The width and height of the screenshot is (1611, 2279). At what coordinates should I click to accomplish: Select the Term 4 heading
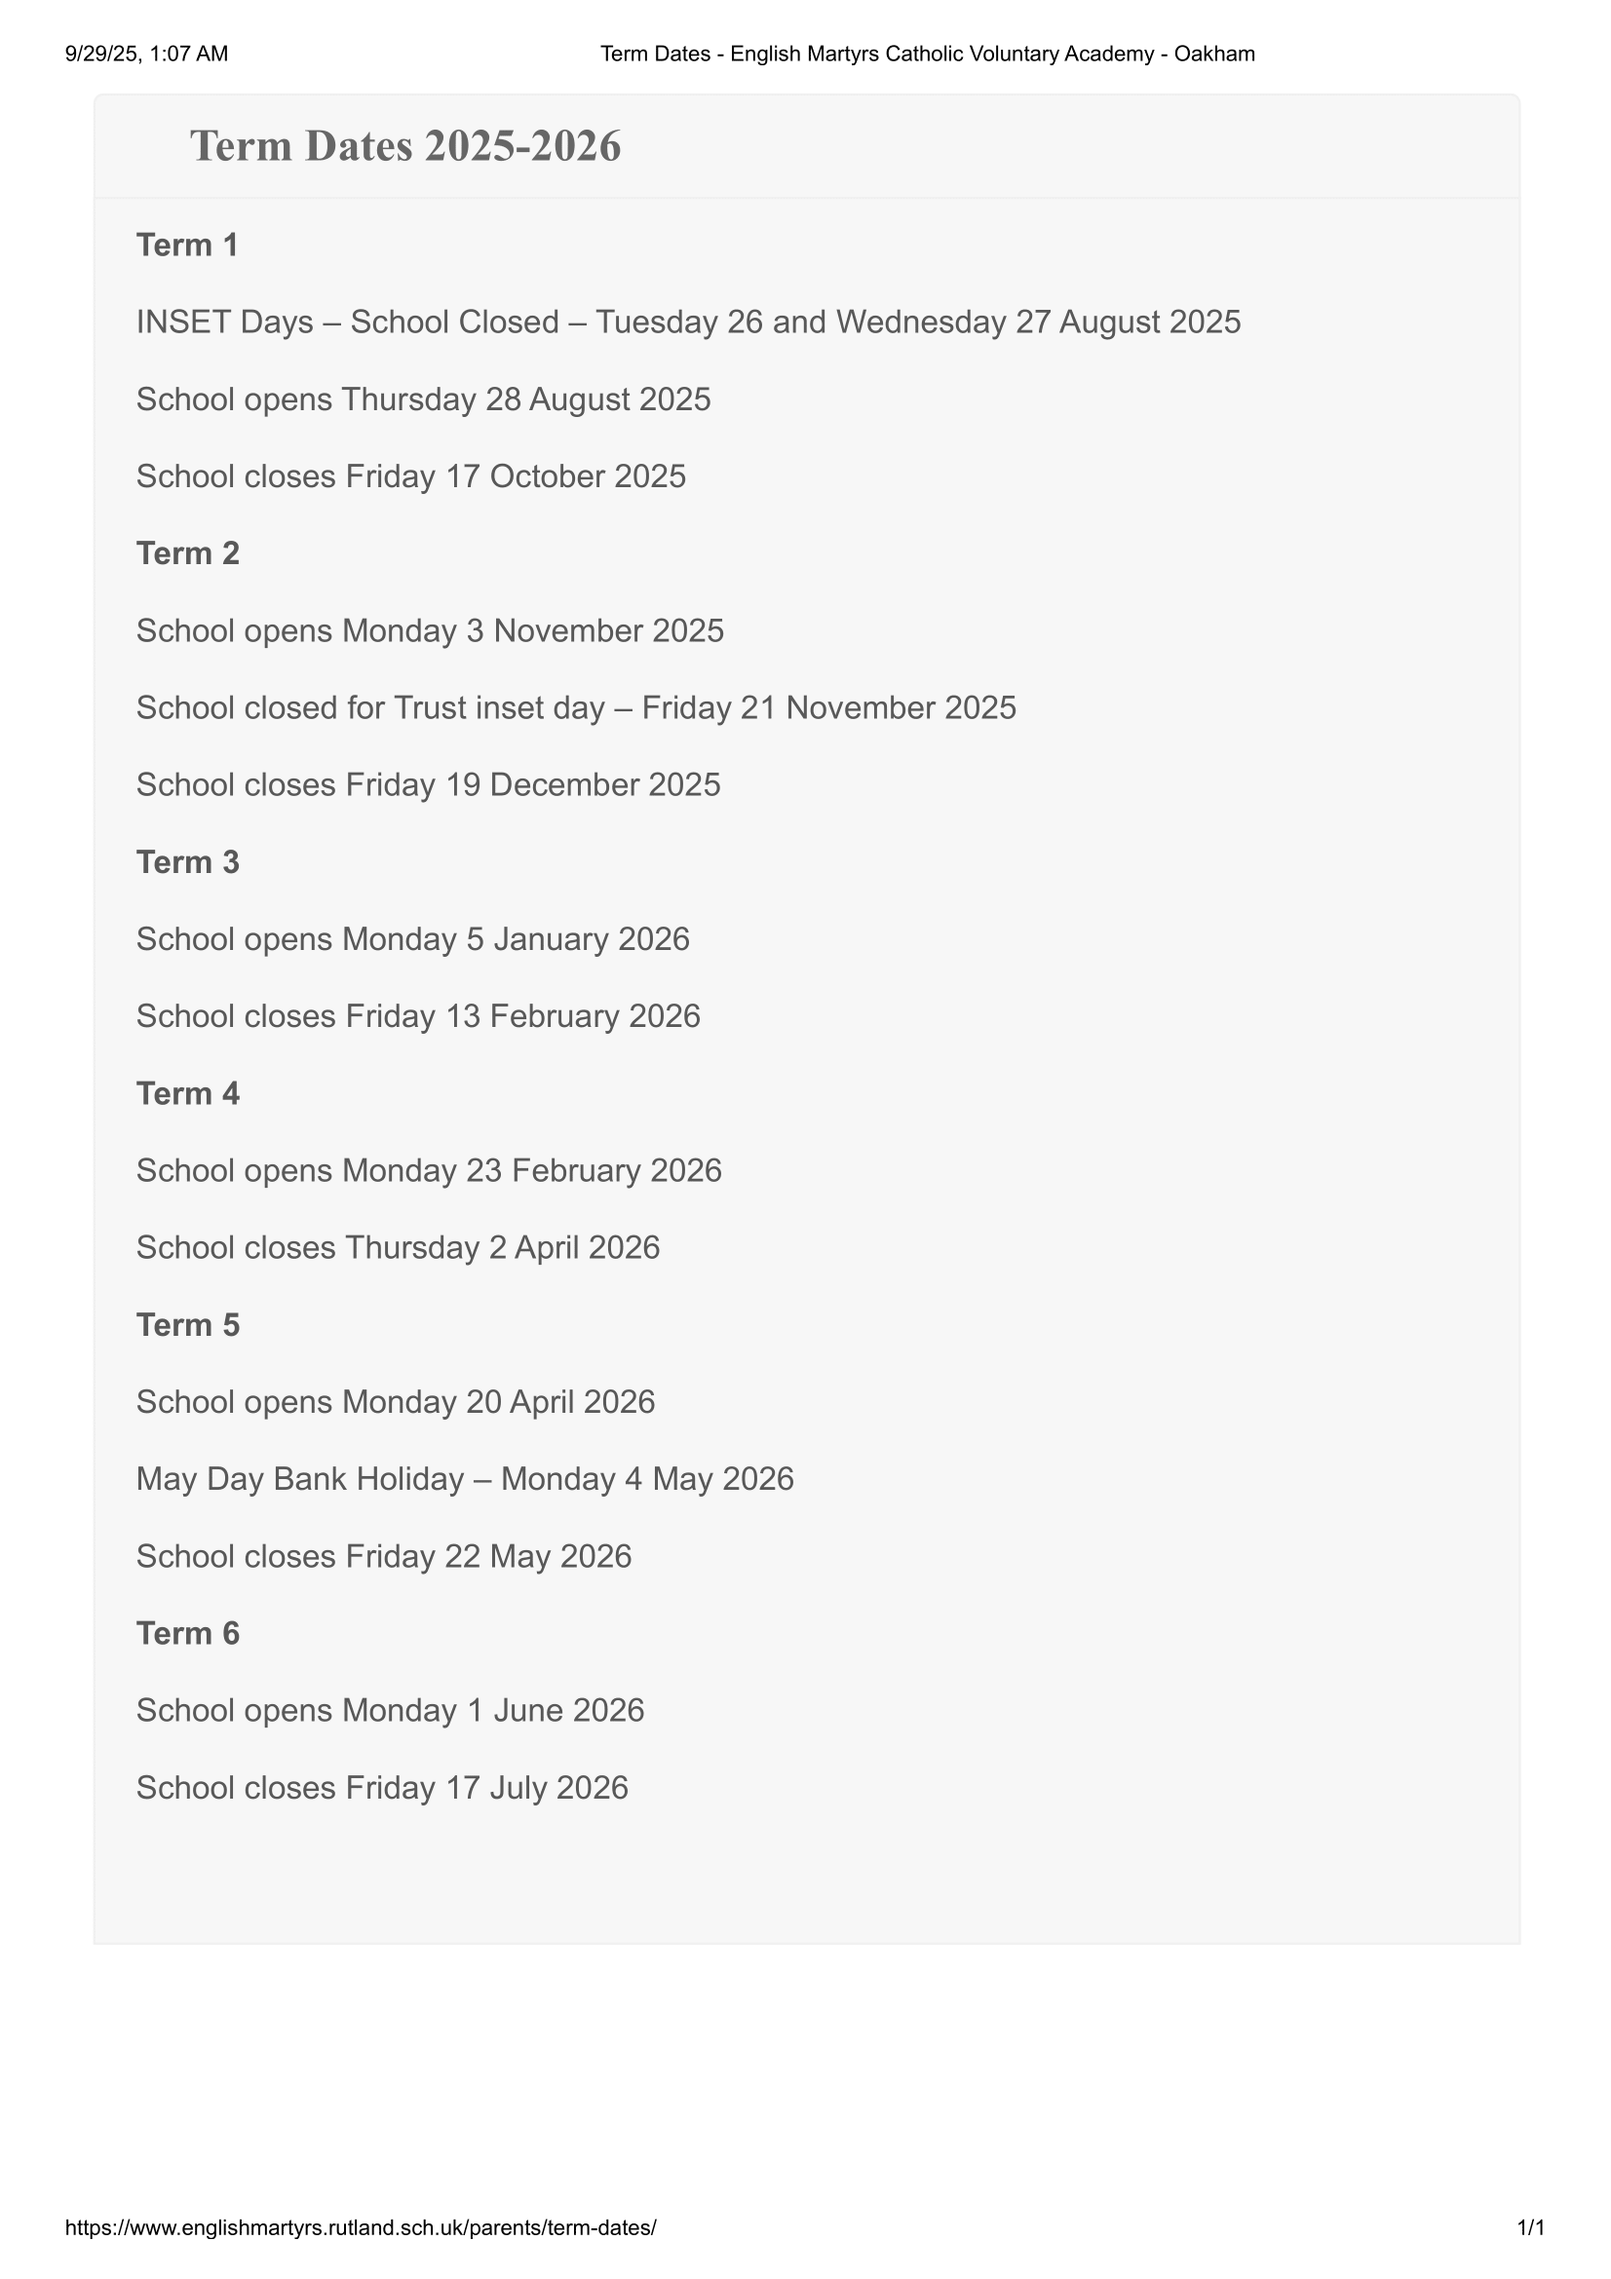tap(187, 1094)
